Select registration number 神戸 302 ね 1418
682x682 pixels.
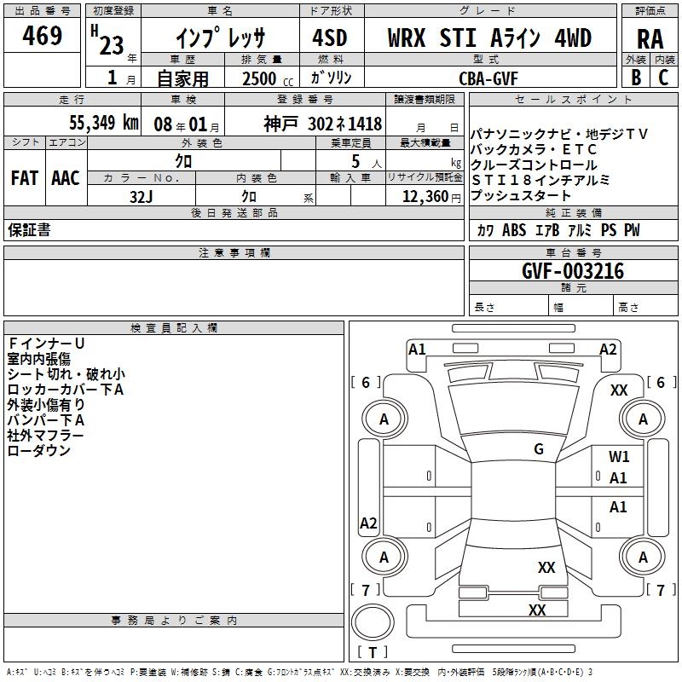coord(322,124)
